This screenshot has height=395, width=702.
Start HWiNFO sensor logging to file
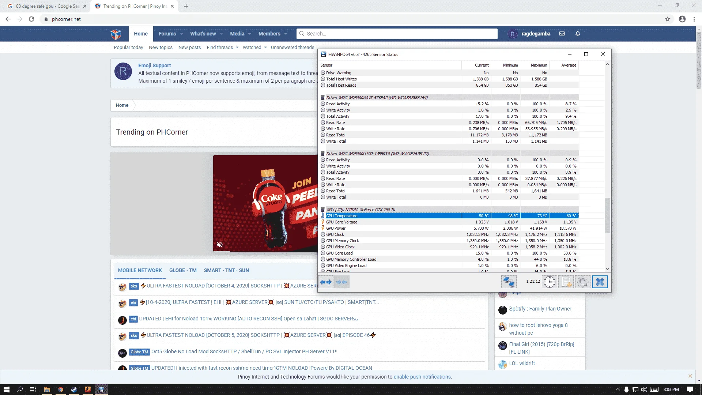tap(566, 282)
